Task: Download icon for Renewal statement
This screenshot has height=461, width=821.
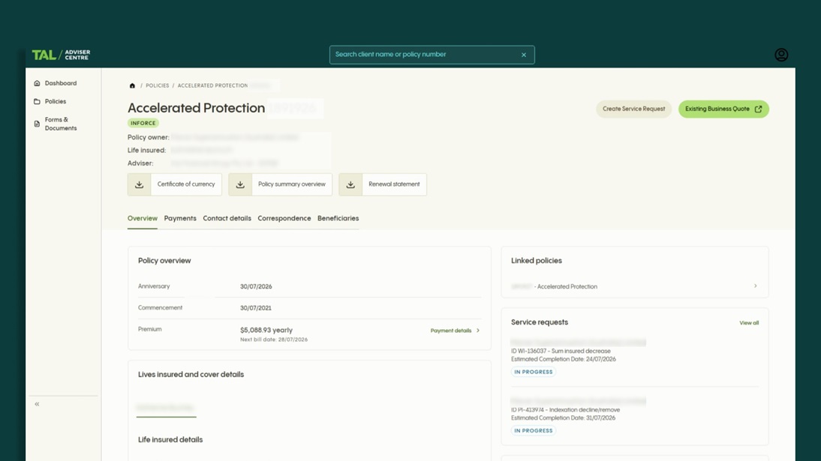Action: (x=350, y=184)
